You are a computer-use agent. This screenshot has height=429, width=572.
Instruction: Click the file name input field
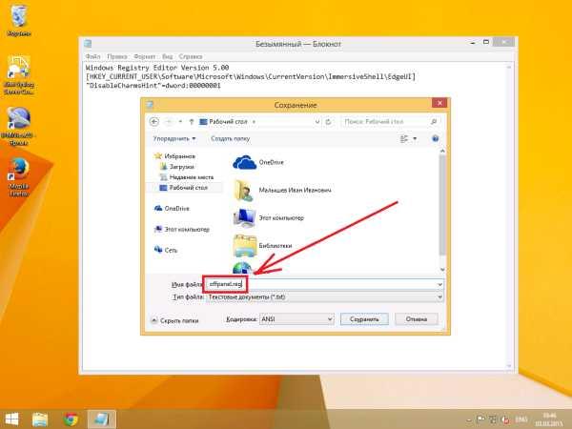pyautogui.click(x=324, y=284)
